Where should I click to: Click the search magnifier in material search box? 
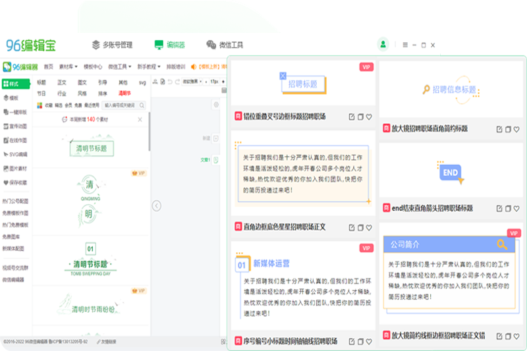tap(141, 105)
